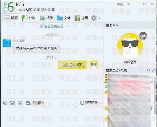The height and width of the screenshot is (127, 157).
Task: Search group members with the magnifier icon
Action: 154,70
